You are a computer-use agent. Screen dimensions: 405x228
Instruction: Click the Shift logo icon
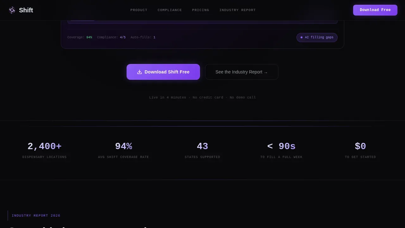coord(12,10)
